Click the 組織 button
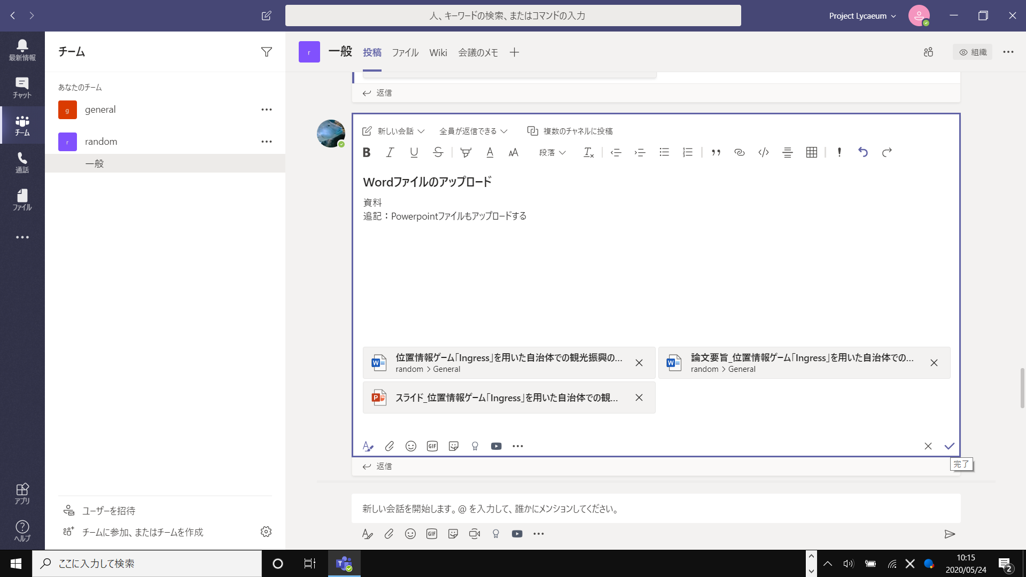This screenshot has height=577, width=1026. click(973, 52)
